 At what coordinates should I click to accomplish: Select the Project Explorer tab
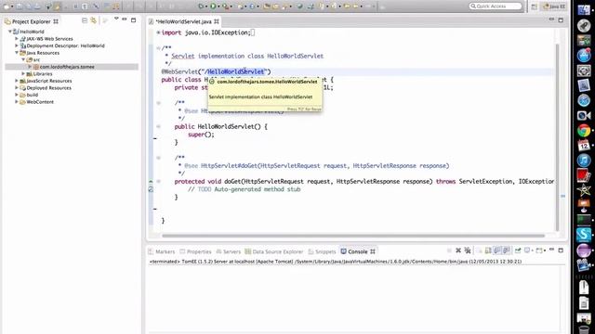point(31,21)
